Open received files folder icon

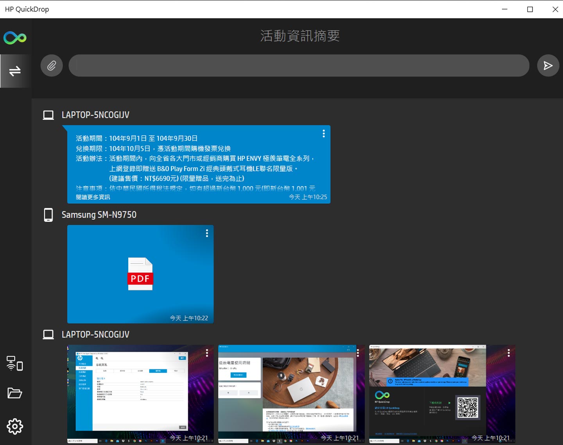tap(15, 393)
